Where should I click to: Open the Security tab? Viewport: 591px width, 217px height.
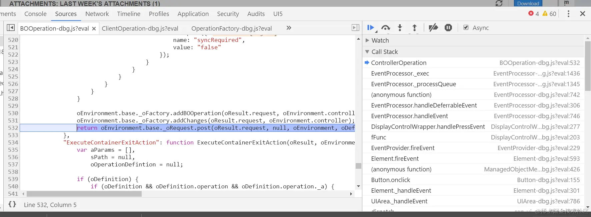point(228,14)
